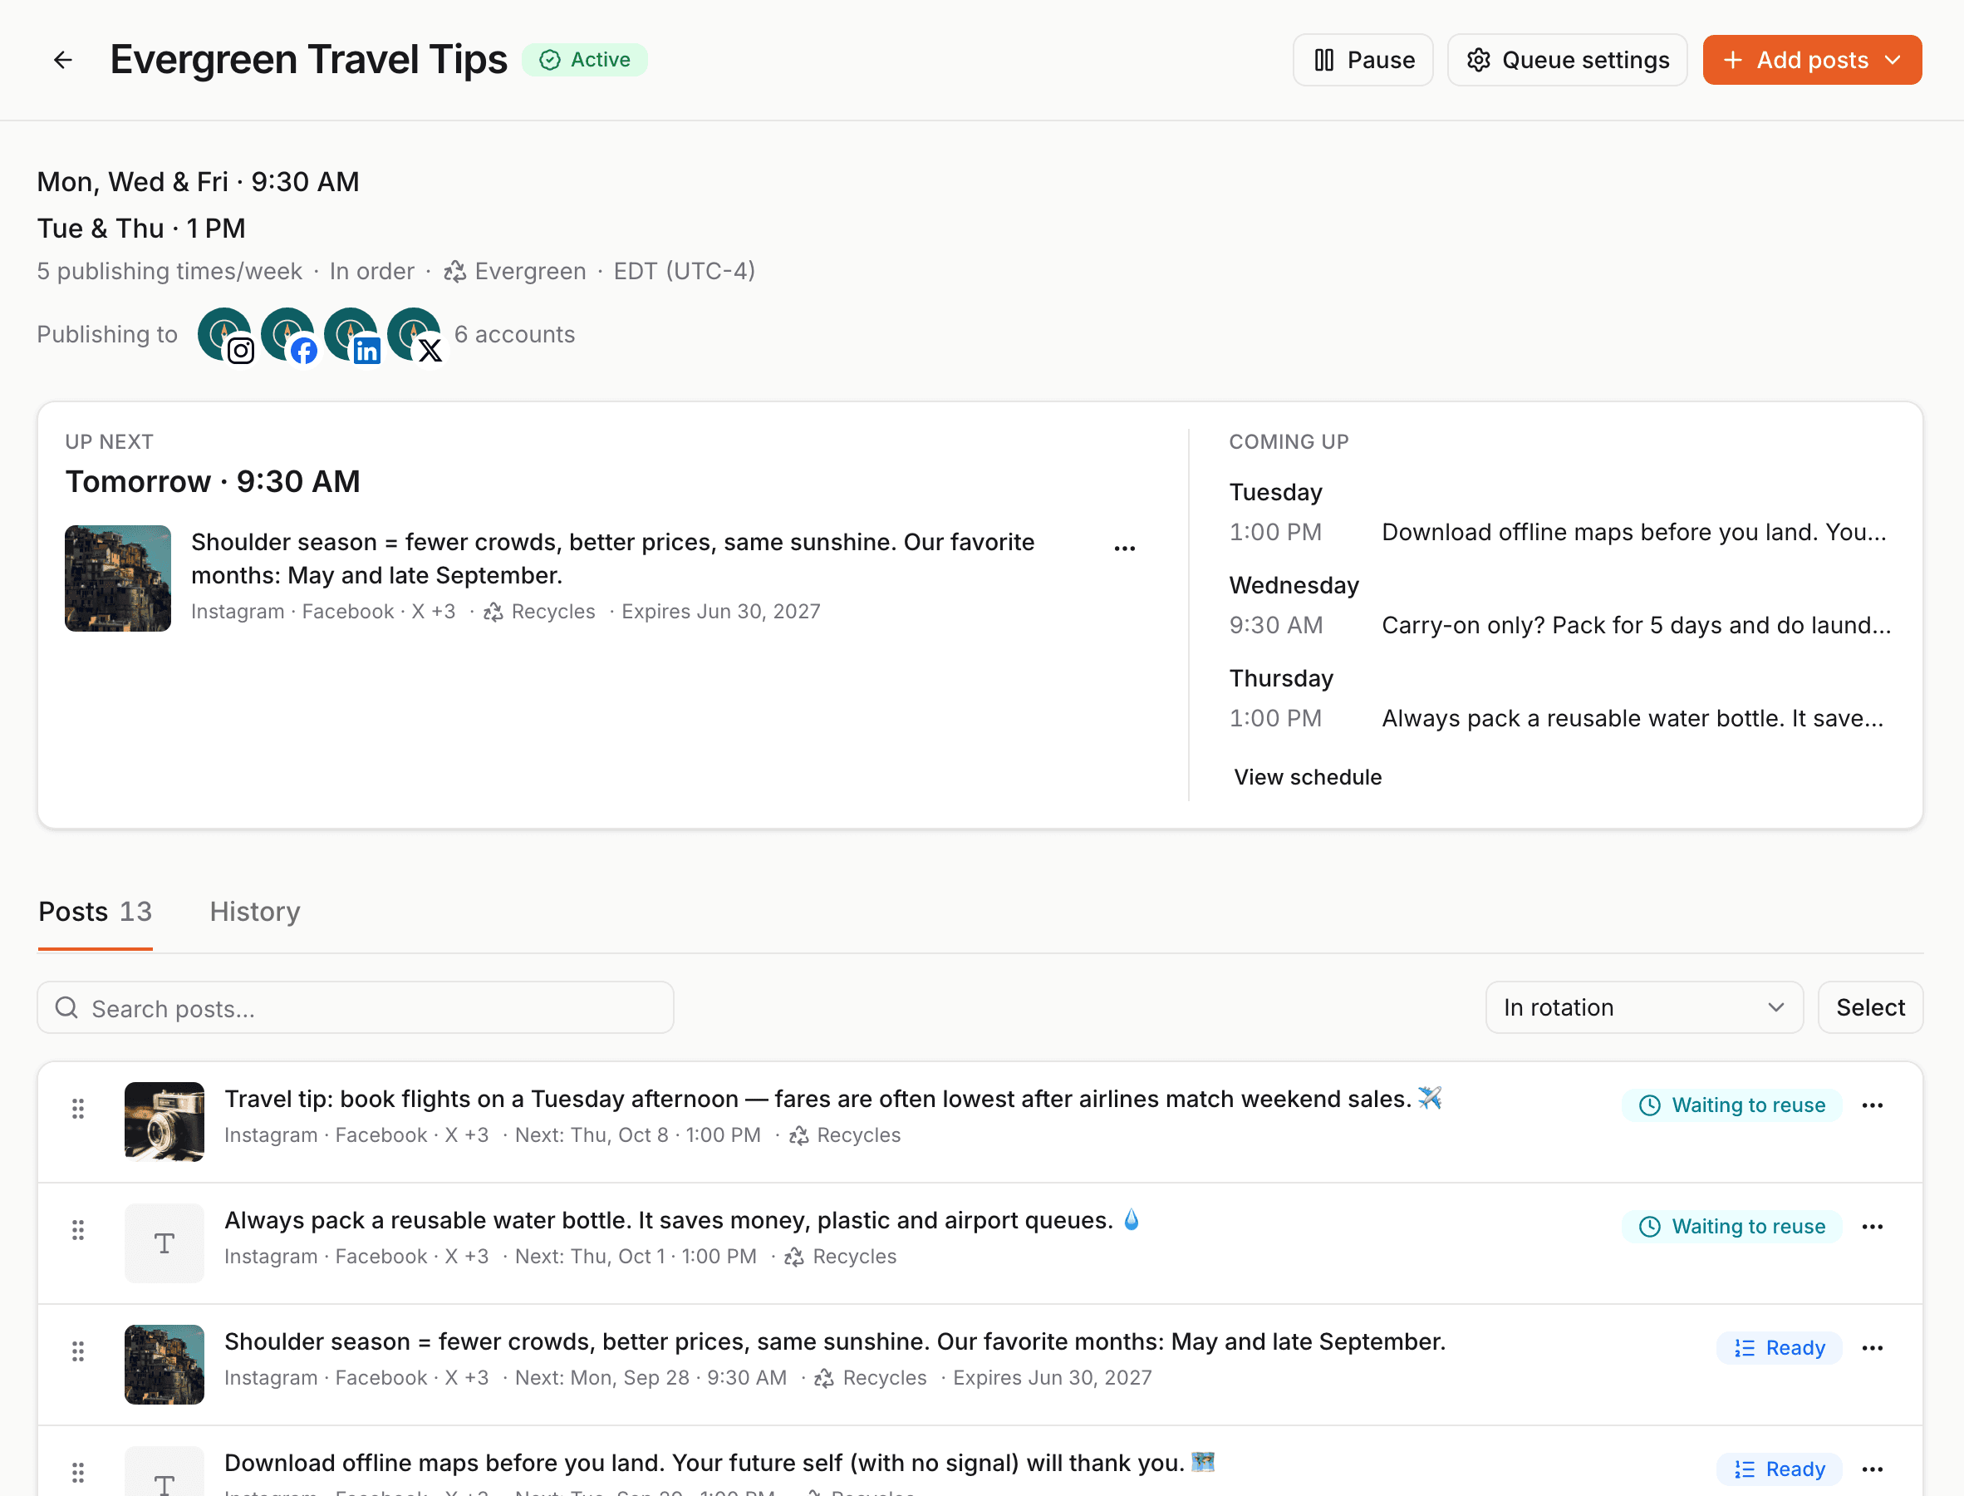Open Queue settings
Image resolution: width=1964 pixels, height=1496 pixels.
[1567, 60]
